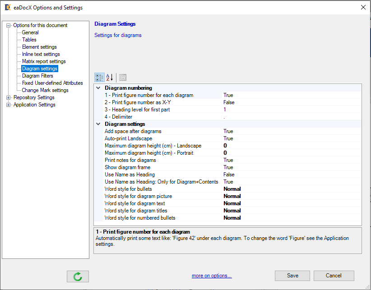Select 'Maximum diagram height (cm) - Landscape' label
Viewport: 371px width, 290px height.
click(153, 146)
